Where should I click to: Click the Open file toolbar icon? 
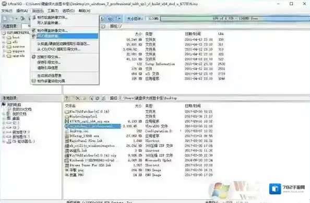(x=12, y=18)
